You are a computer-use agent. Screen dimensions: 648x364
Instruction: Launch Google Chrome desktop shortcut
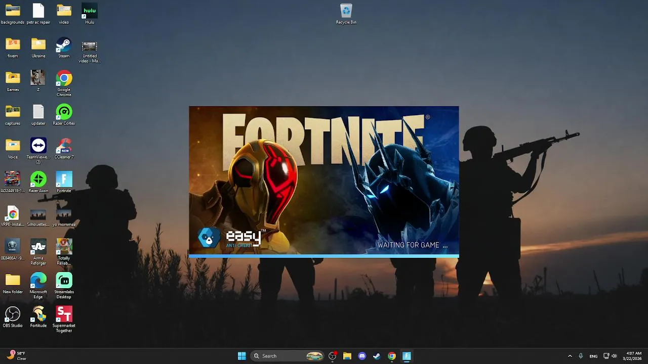click(64, 84)
